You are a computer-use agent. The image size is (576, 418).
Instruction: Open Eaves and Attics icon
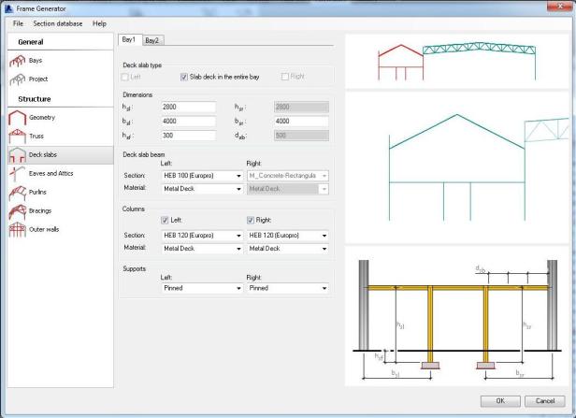click(x=18, y=173)
